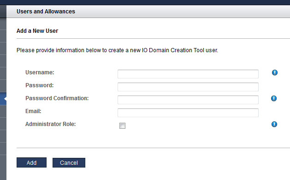The image size is (290, 180).
Task: Click the IO Domain Creation Tool instruction text
Action: click(x=117, y=50)
